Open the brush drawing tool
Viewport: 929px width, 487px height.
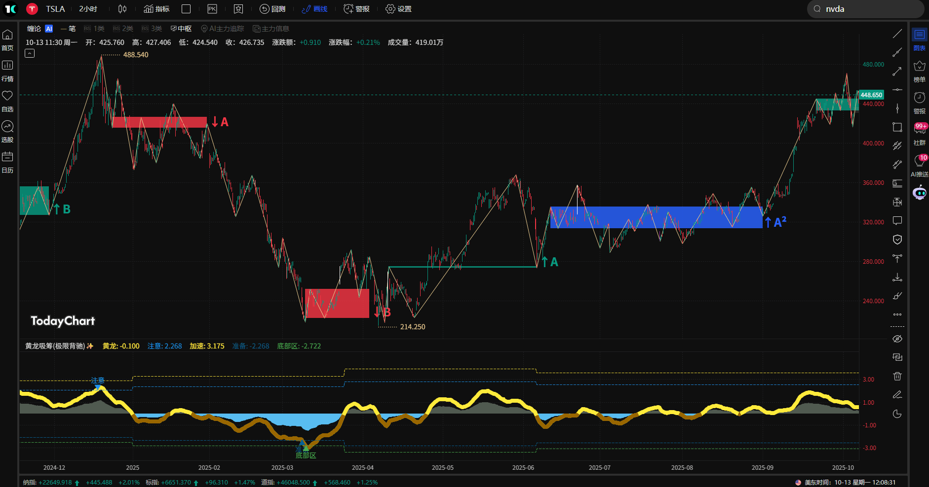click(x=897, y=296)
